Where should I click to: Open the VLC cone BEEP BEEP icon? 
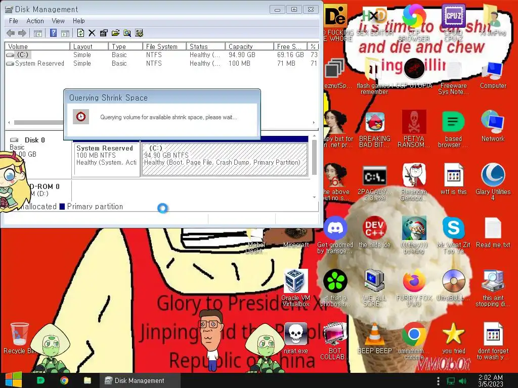pos(374,338)
